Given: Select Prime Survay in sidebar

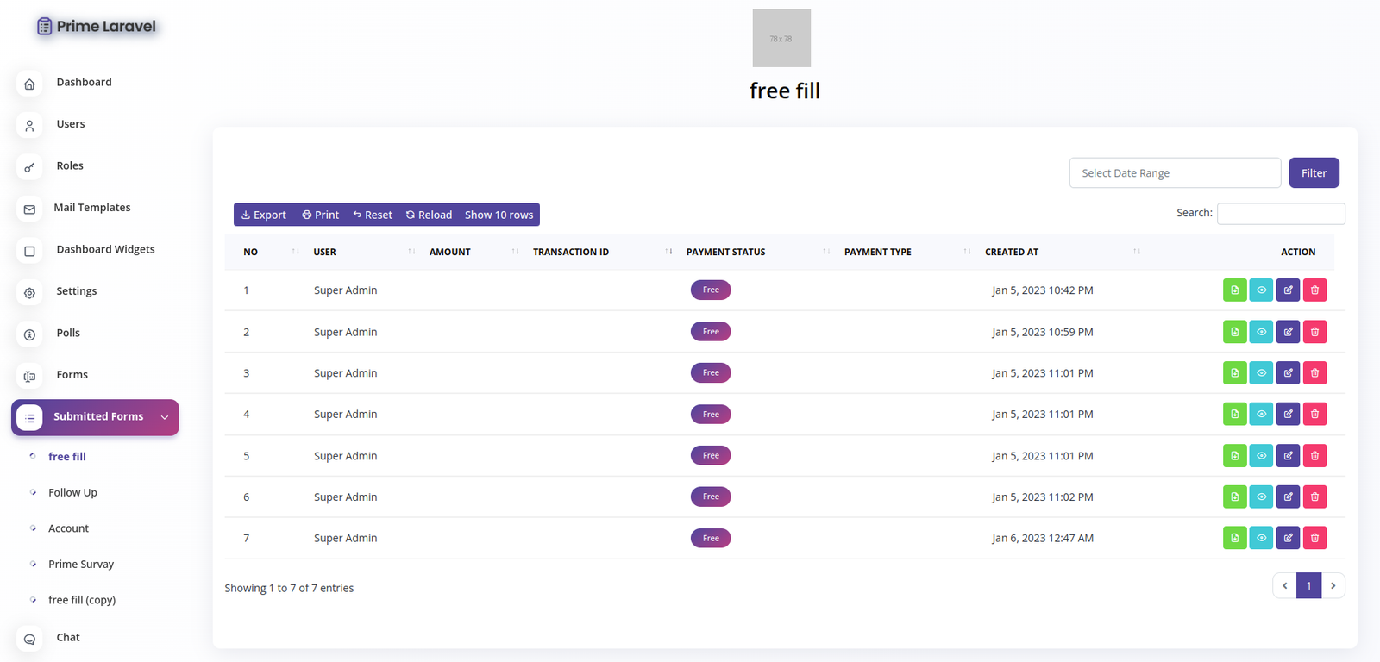Looking at the screenshot, I should click(81, 565).
